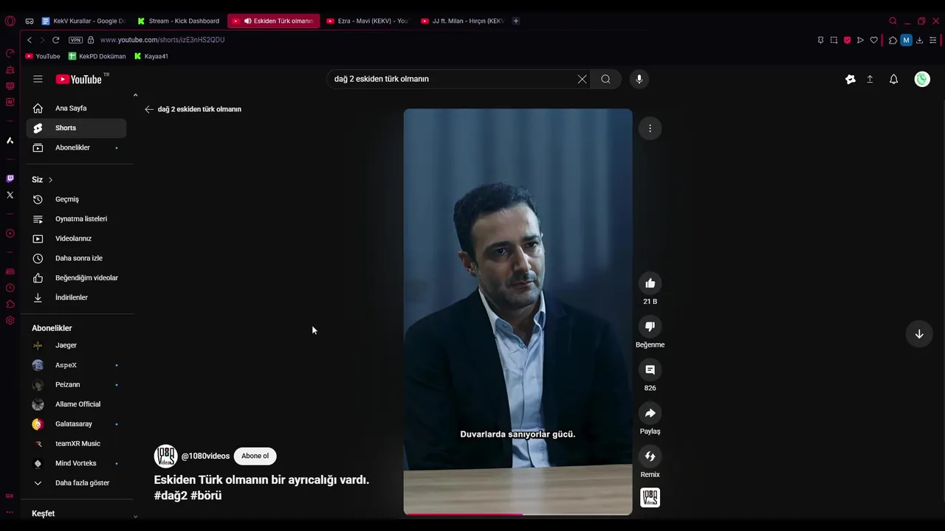Open the KekPD Doküman bookmark
945x531 pixels.
97,56
